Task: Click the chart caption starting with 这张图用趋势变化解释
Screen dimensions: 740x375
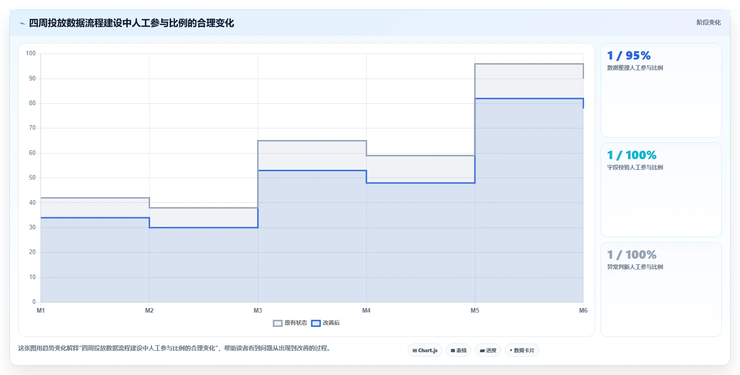Action: 175,348
